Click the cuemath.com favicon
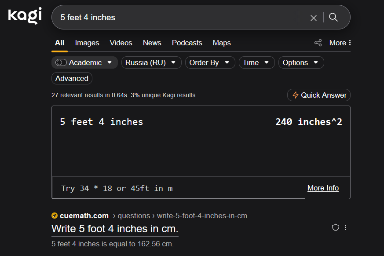 [55, 216]
